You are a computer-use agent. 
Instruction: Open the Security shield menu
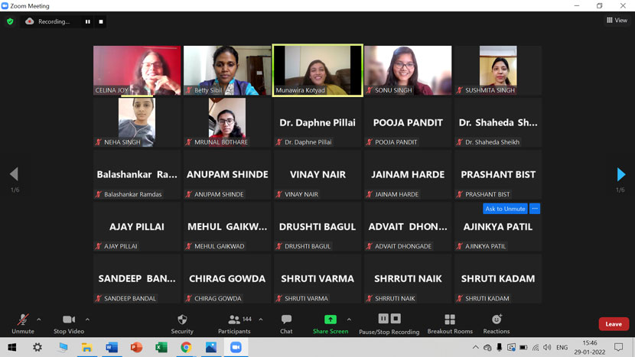pyautogui.click(x=182, y=324)
